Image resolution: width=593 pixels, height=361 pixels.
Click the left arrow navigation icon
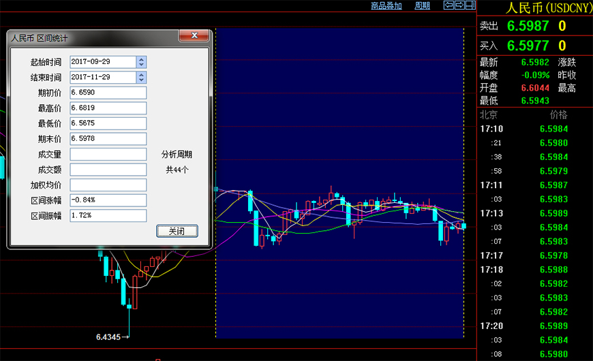[448, 5]
